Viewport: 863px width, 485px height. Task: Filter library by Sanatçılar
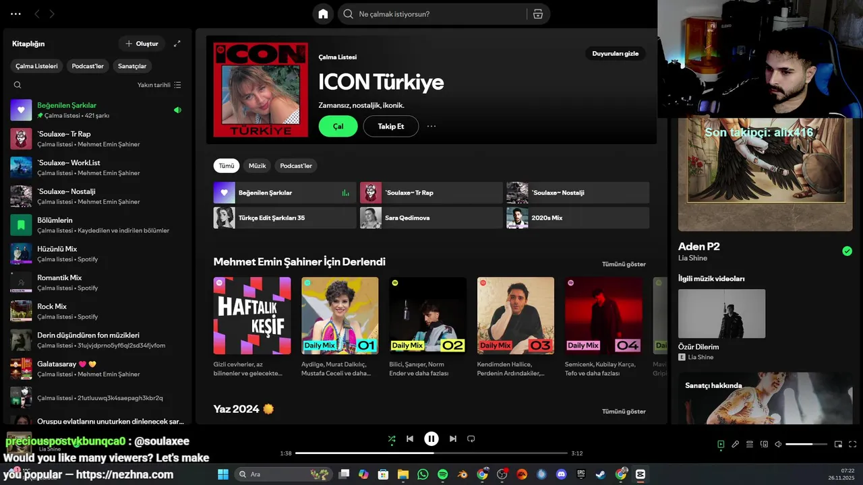coord(132,66)
